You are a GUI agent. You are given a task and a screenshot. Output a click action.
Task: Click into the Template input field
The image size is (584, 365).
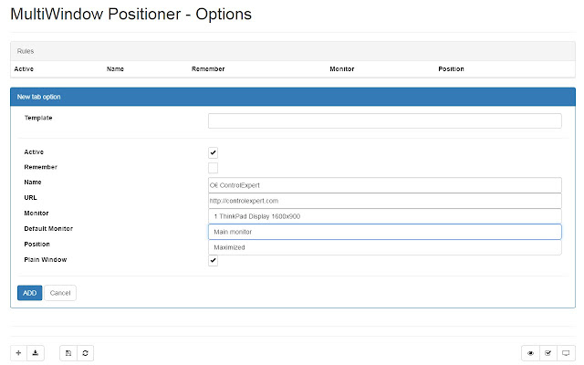[x=384, y=120]
